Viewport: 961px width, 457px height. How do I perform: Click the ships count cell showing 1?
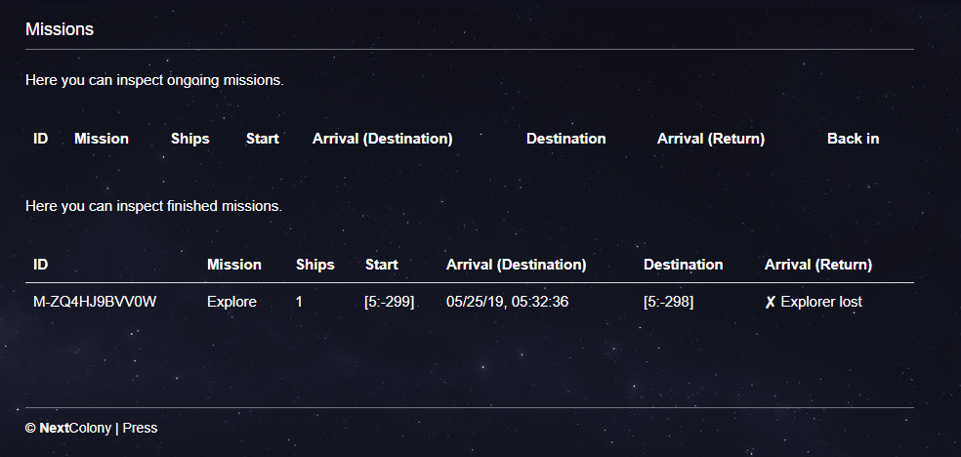click(299, 302)
